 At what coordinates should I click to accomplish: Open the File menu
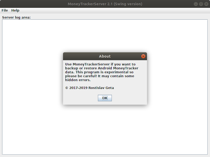pos(5,10)
